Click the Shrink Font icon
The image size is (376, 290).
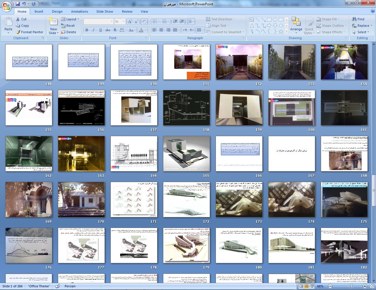[136, 21]
